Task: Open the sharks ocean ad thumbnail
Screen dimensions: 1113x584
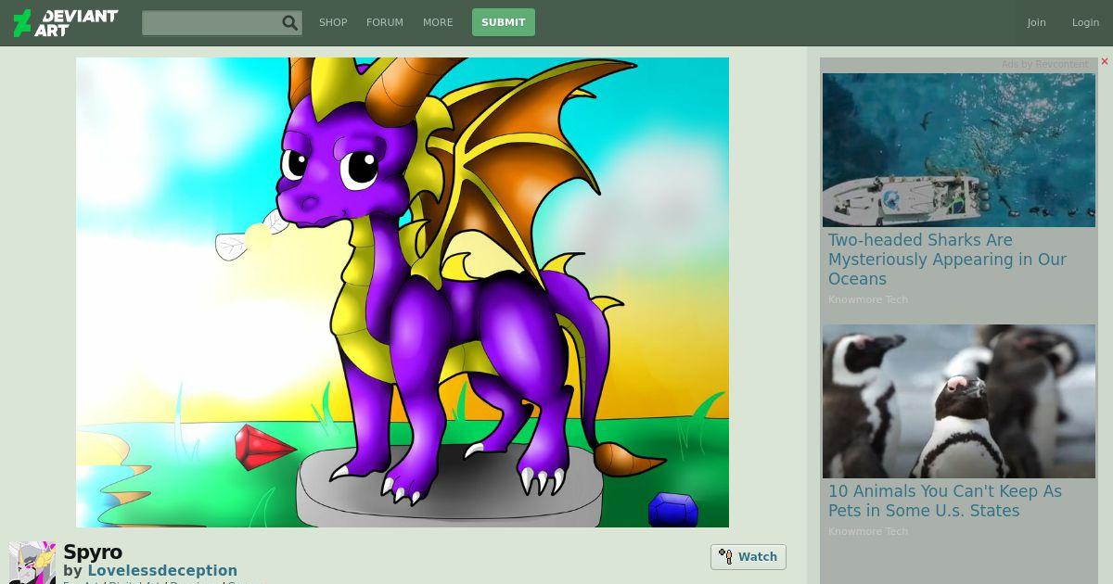Action: [959, 150]
